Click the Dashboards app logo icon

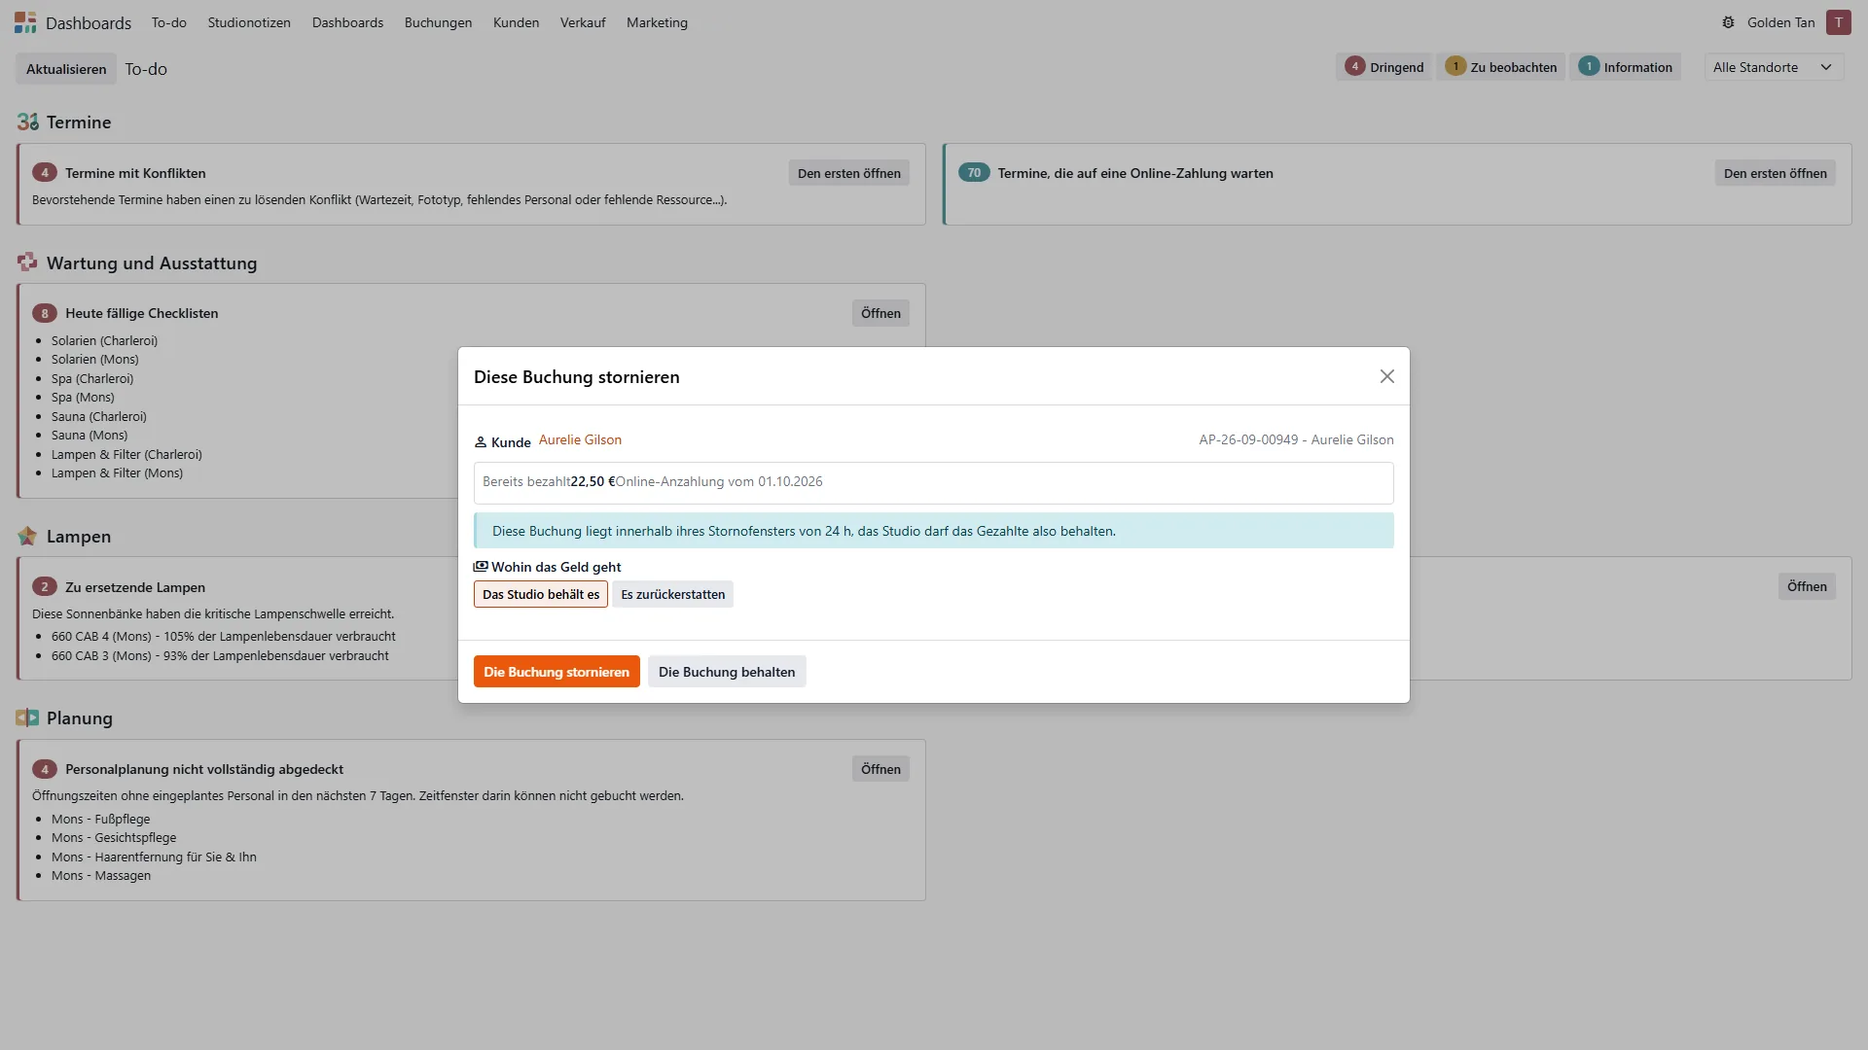[x=25, y=22]
